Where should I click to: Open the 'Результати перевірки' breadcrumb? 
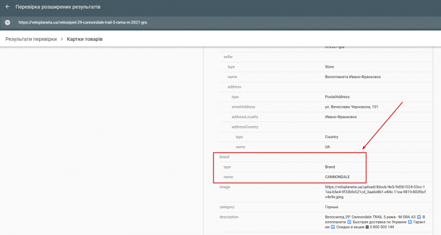31,39
